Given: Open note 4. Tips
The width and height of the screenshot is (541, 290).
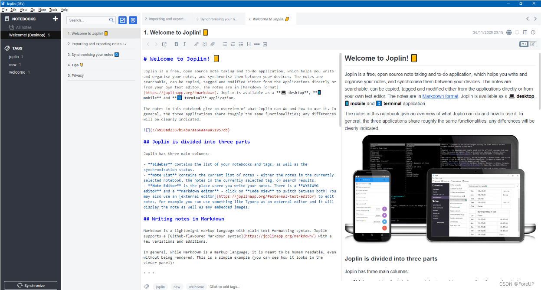Looking at the screenshot, I should click(102, 65).
